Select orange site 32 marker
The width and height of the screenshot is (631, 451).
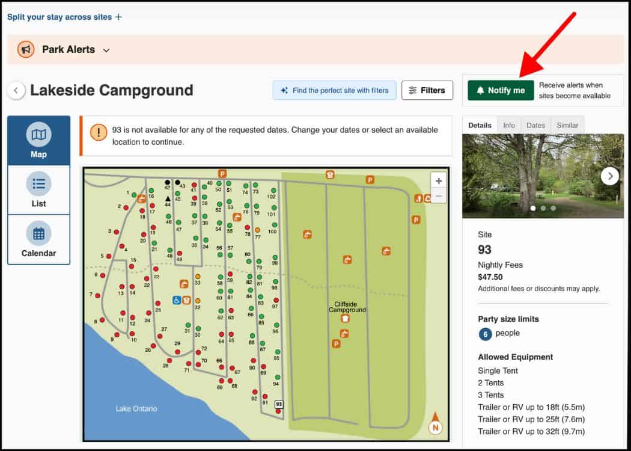tap(198, 301)
